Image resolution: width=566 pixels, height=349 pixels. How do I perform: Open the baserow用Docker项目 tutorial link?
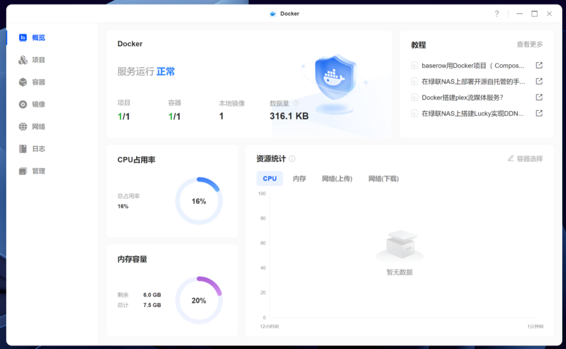pos(473,66)
